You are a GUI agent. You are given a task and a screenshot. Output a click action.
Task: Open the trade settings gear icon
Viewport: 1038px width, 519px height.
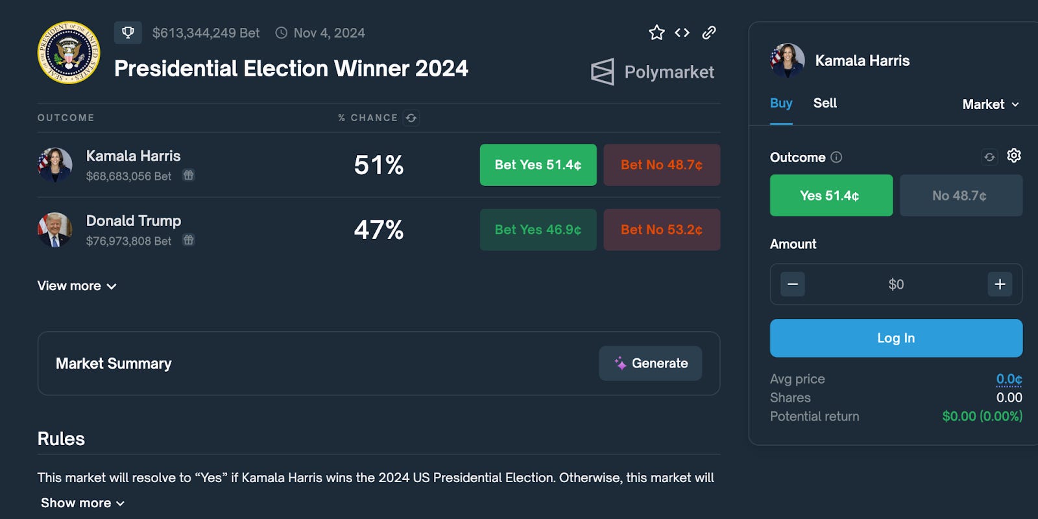click(1013, 156)
